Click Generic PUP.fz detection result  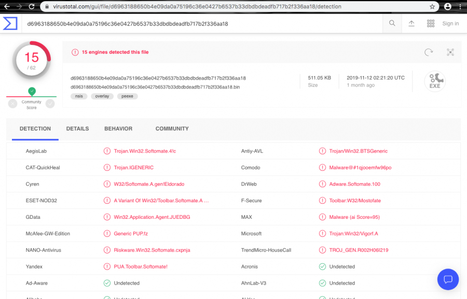click(131, 234)
